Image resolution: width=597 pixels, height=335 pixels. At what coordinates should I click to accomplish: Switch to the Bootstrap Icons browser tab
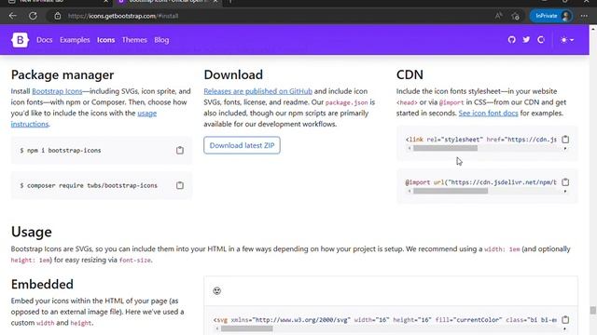[x=168, y=2]
